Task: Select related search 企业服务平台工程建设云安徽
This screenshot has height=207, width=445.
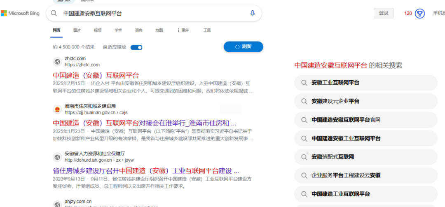Action: click(x=366, y=176)
